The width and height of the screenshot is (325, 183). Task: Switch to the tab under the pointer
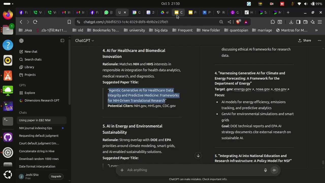tap(178, 12)
